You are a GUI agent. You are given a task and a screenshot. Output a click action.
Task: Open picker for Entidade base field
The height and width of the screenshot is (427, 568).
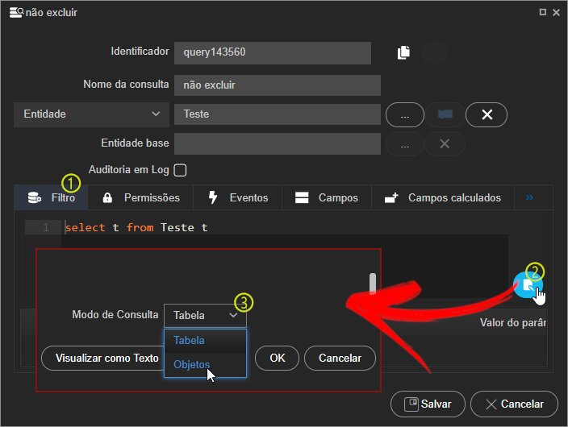pos(405,144)
